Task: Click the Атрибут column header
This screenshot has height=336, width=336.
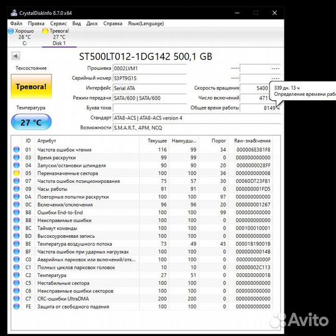Action: 87,141
